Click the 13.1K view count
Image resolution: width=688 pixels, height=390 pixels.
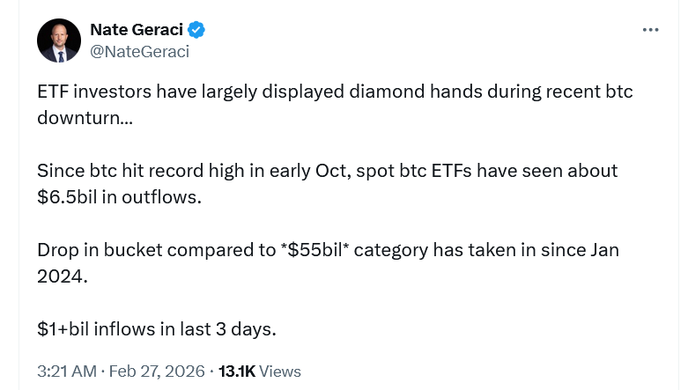click(x=236, y=371)
